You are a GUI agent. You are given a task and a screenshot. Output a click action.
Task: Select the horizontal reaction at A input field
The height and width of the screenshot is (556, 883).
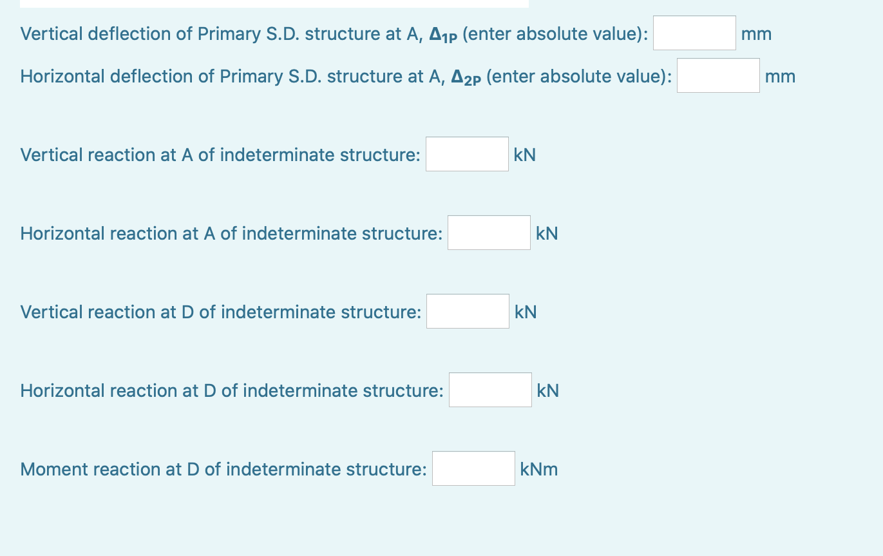point(489,233)
